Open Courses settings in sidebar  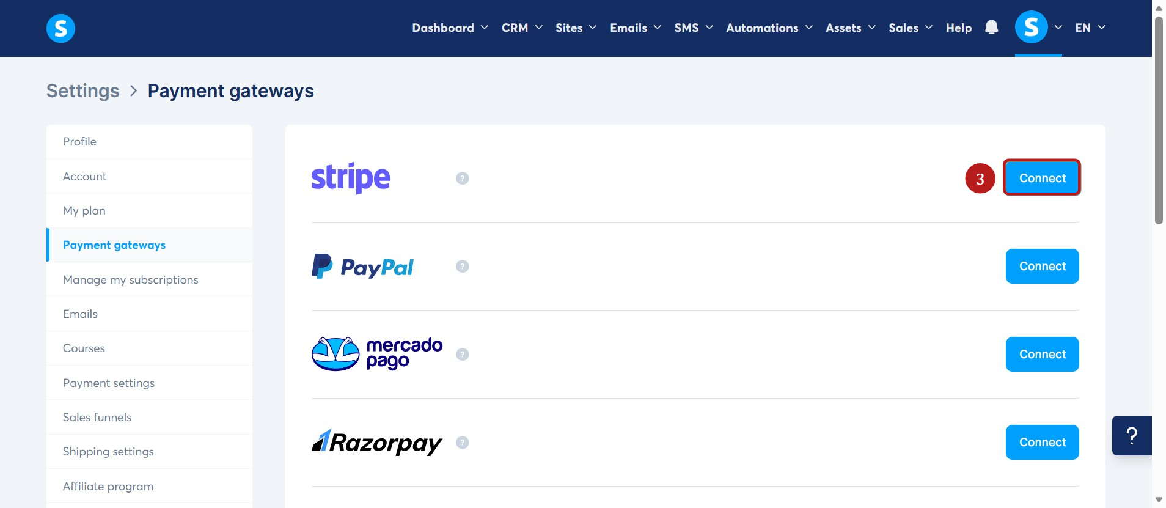coord(149,348)
